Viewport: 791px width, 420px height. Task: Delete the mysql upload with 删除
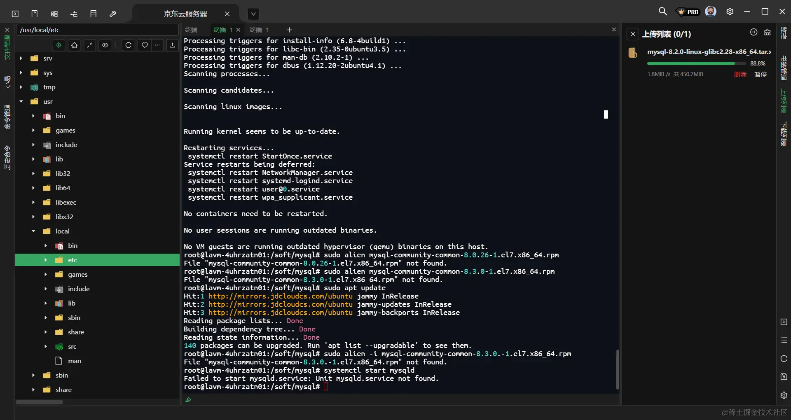740,75
